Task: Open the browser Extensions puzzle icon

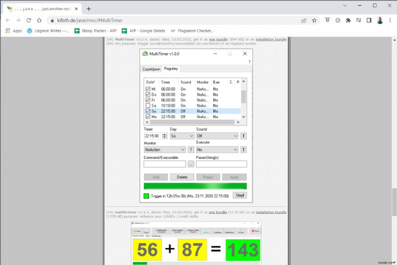Action: coord(348,20)
